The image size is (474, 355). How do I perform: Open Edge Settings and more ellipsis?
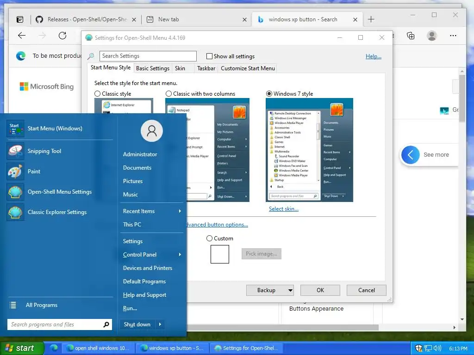[x=453, y=36]
